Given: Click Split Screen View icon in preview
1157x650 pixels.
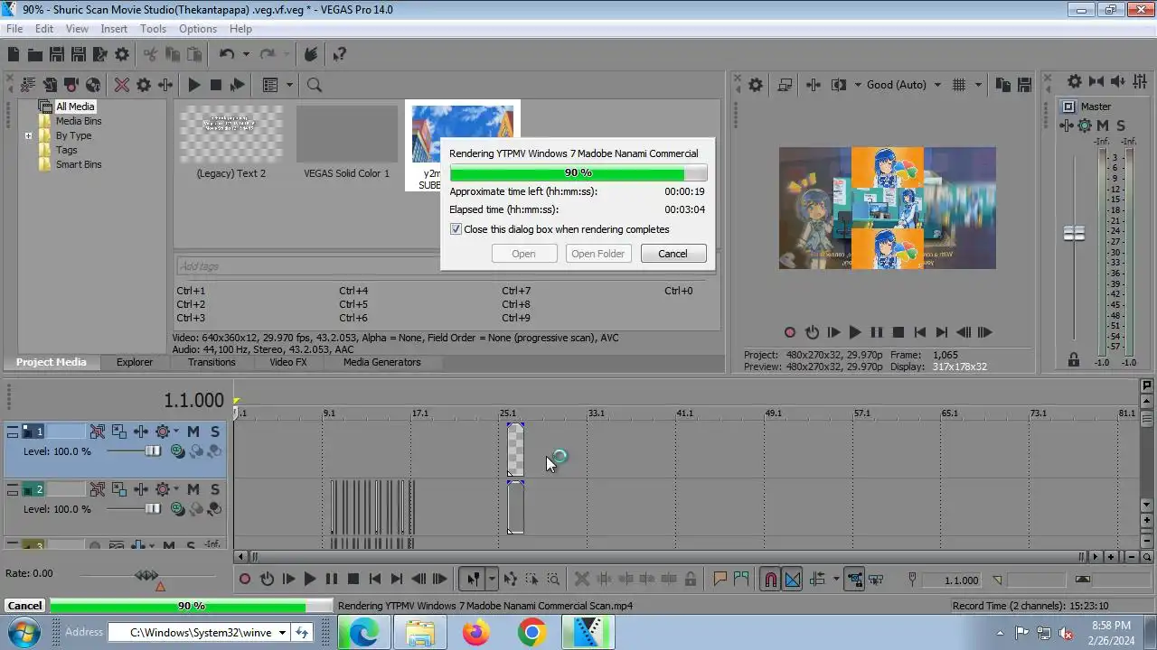Looking at the screenshot, I should point(839,85).
